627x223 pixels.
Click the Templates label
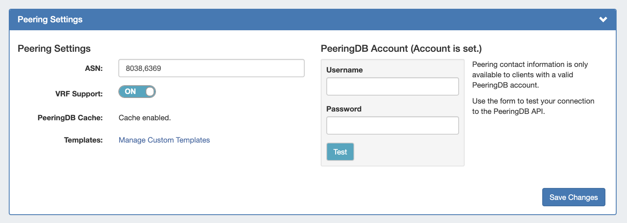click(83, 140)
